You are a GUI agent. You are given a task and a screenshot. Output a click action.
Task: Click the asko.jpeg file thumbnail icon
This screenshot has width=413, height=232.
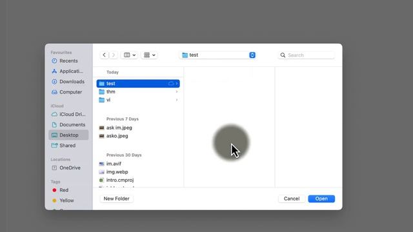click(102, 136)
